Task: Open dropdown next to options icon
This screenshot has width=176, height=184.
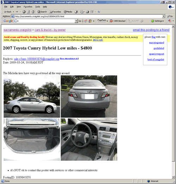Action: click(94, 21)
